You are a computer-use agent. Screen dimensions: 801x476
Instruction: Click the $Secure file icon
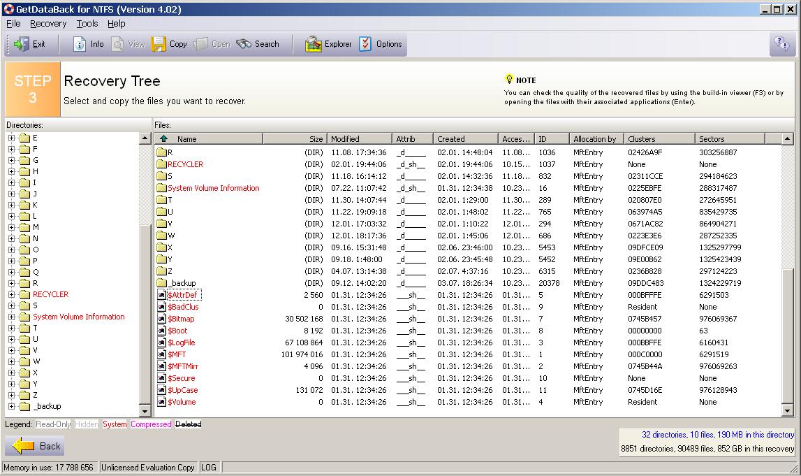pos(161,378)
